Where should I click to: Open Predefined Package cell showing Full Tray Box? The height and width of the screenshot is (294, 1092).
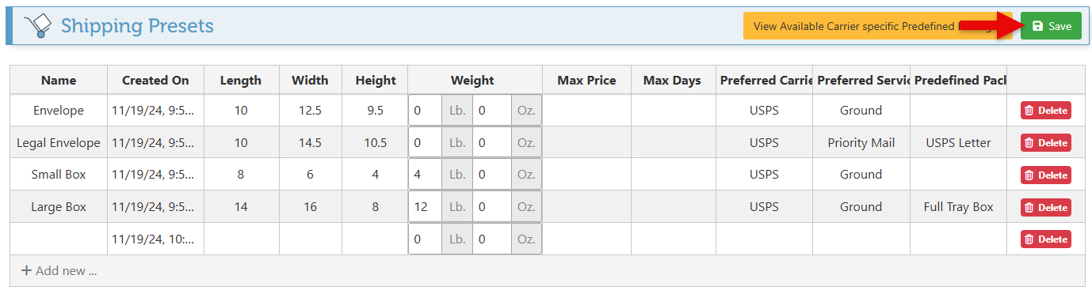pyautogui.click(x=958, y=207)
